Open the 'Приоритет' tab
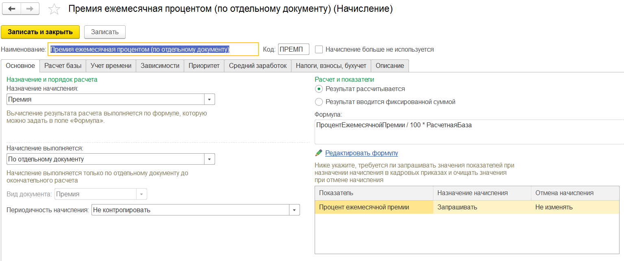624x261 pixels. click(204, 65)
